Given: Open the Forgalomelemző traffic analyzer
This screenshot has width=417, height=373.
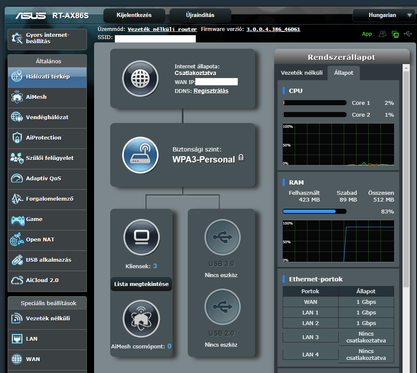Looking at the screenshot, I should [x=47, y=199].
